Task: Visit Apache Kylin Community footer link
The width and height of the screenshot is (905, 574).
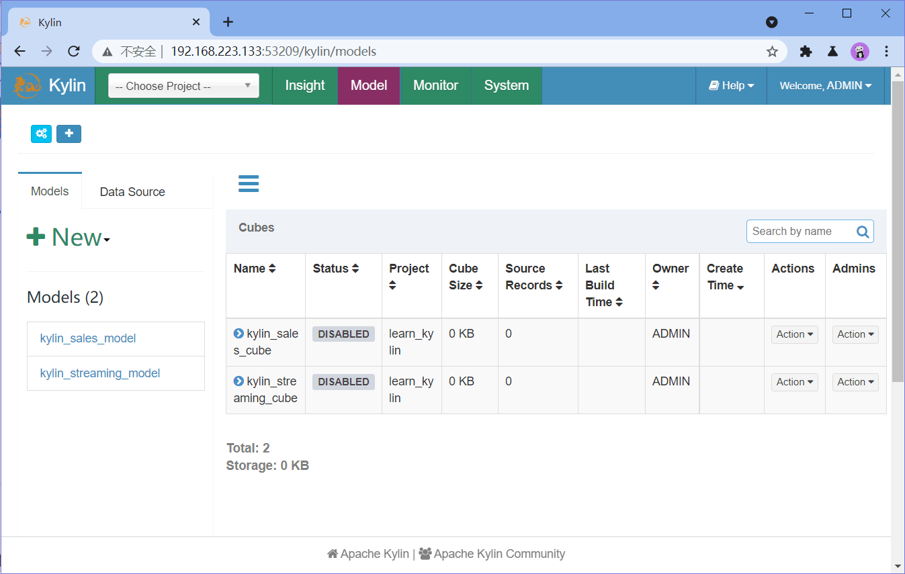Action: tap(492, 554)
